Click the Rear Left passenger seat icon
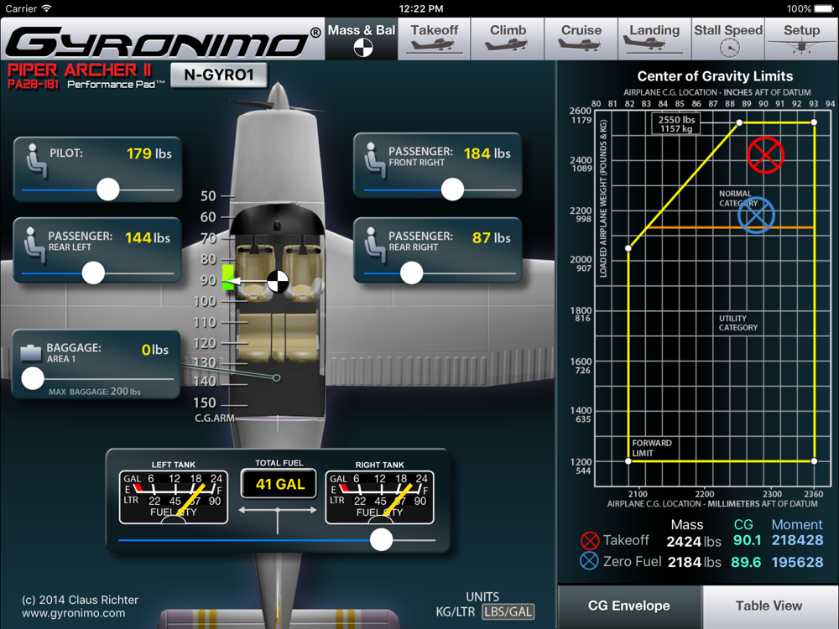This screenshot has height=629, width=839. [x=34, y=244]
